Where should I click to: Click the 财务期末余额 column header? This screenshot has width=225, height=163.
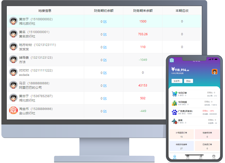(143, 11)
